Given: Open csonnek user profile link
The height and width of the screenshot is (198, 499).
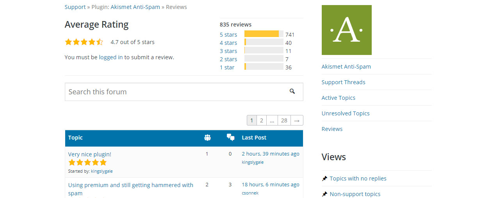Looking at the screenshot, I should click(250, 193).
